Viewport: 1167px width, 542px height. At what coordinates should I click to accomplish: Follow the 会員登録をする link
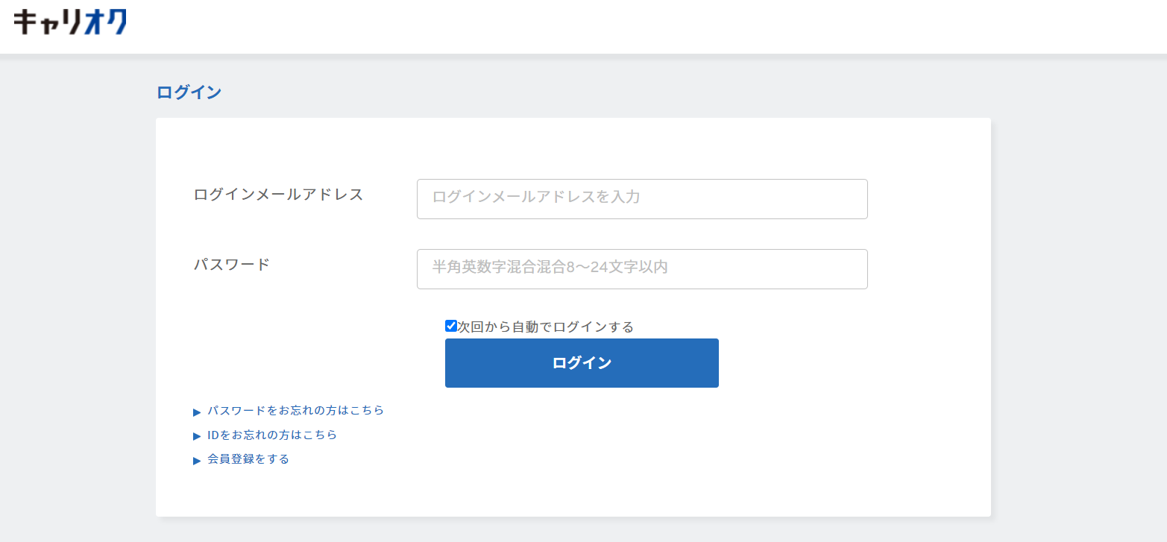coord(248,459)
